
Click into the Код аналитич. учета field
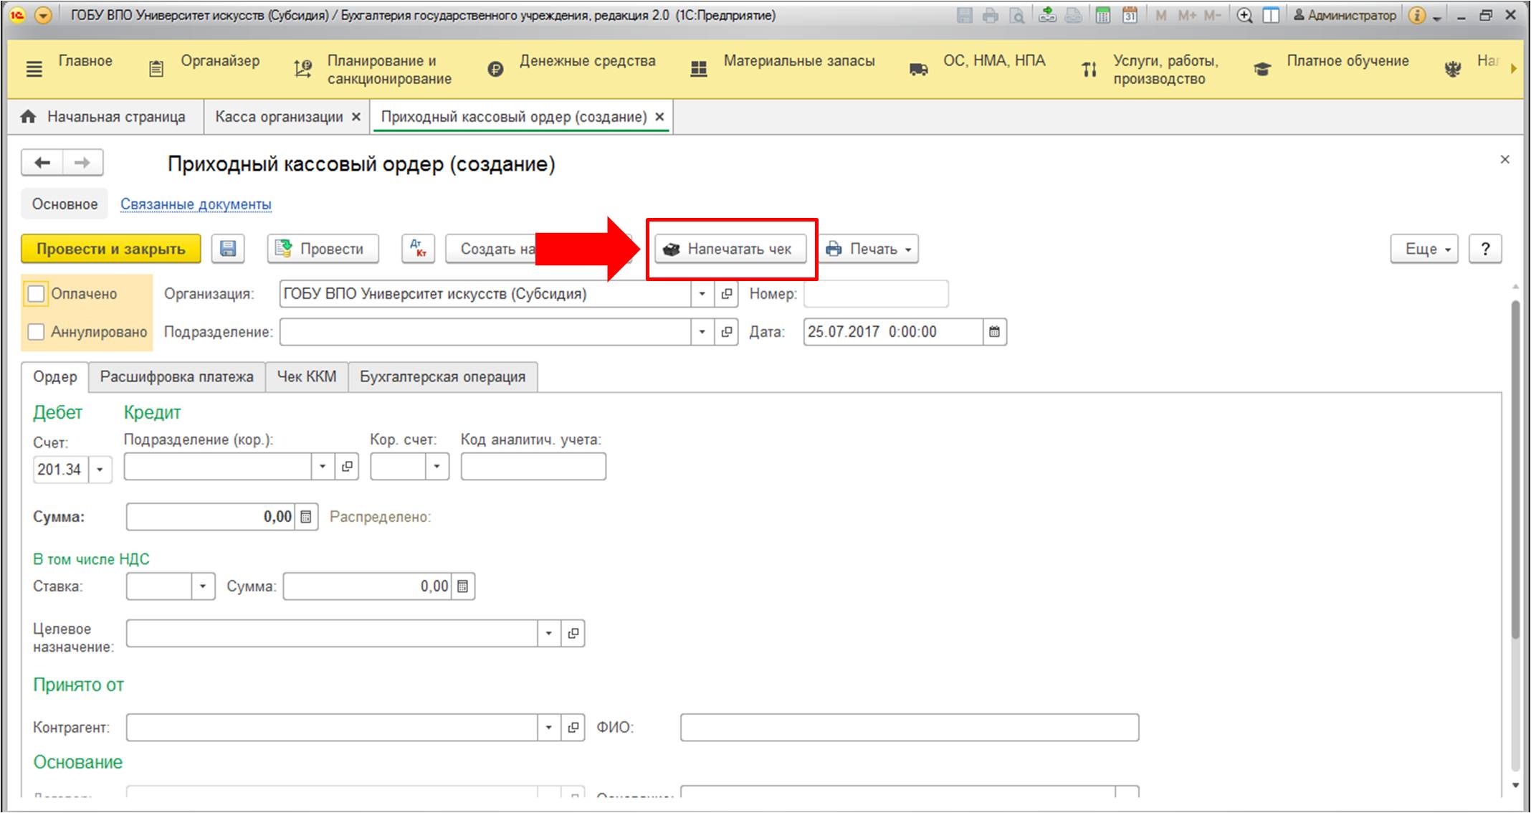point(533,467)
